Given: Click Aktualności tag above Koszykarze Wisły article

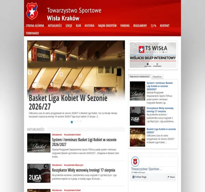Looking at the screenshot, I should pyautogui.click(x=57, y=165).
